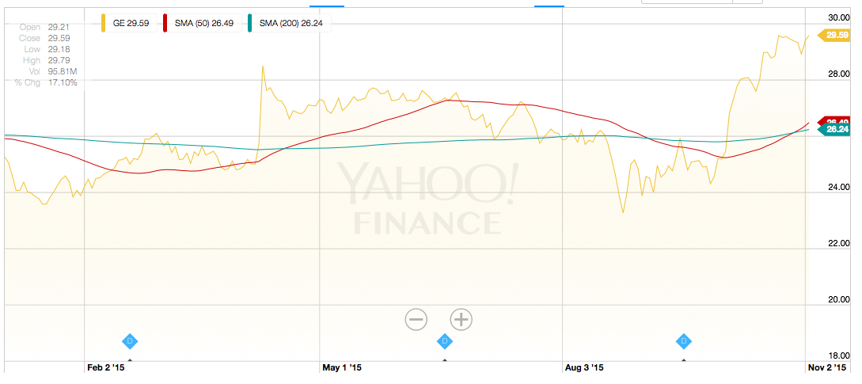Click the 95.81M volume value
The height and width of the screenshot is (384, 862).
point(63,72)
